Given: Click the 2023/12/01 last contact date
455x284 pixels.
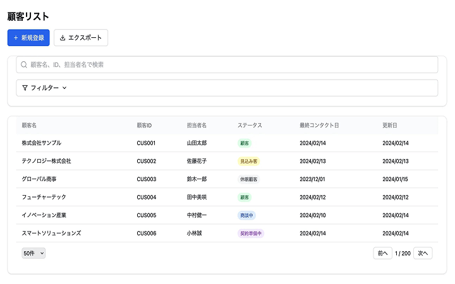Looking at the screenshot, I should click(x=312, y=179).
